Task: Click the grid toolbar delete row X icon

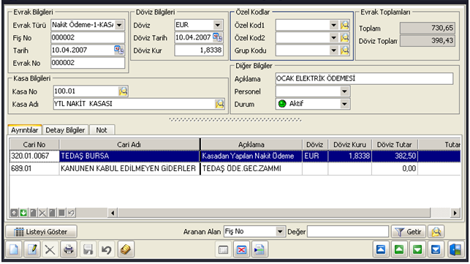Action: (42, 213)
